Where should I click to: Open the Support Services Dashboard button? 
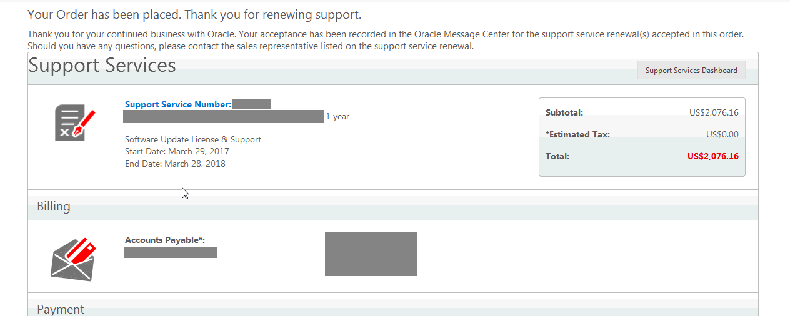click(691, 71)
